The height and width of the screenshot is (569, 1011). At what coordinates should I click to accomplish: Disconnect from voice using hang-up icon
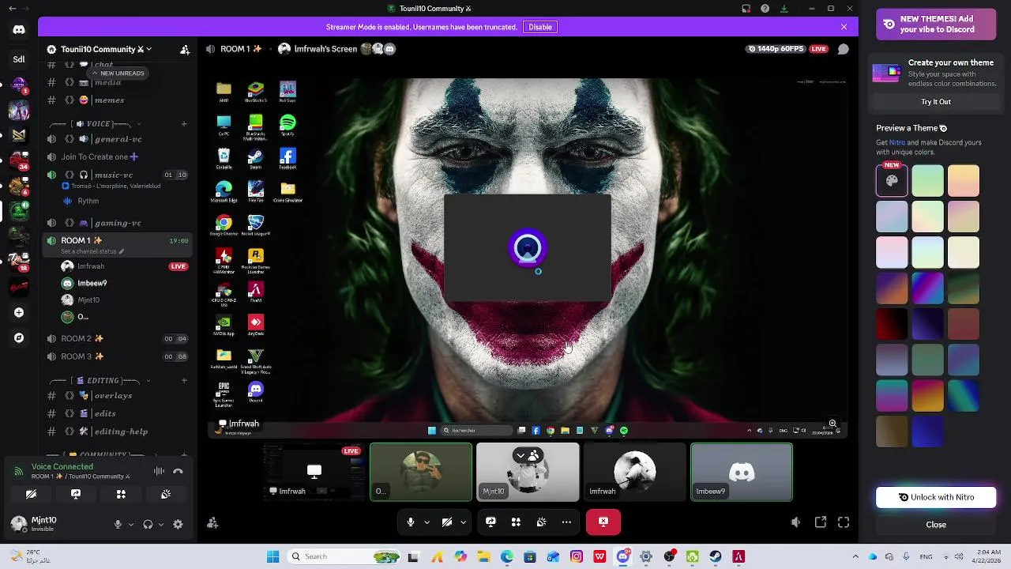pyautogui.click(x=178, y=471)
